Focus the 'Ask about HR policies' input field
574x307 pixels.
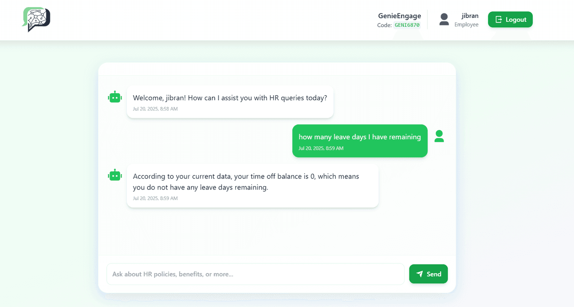click(255, 274)
